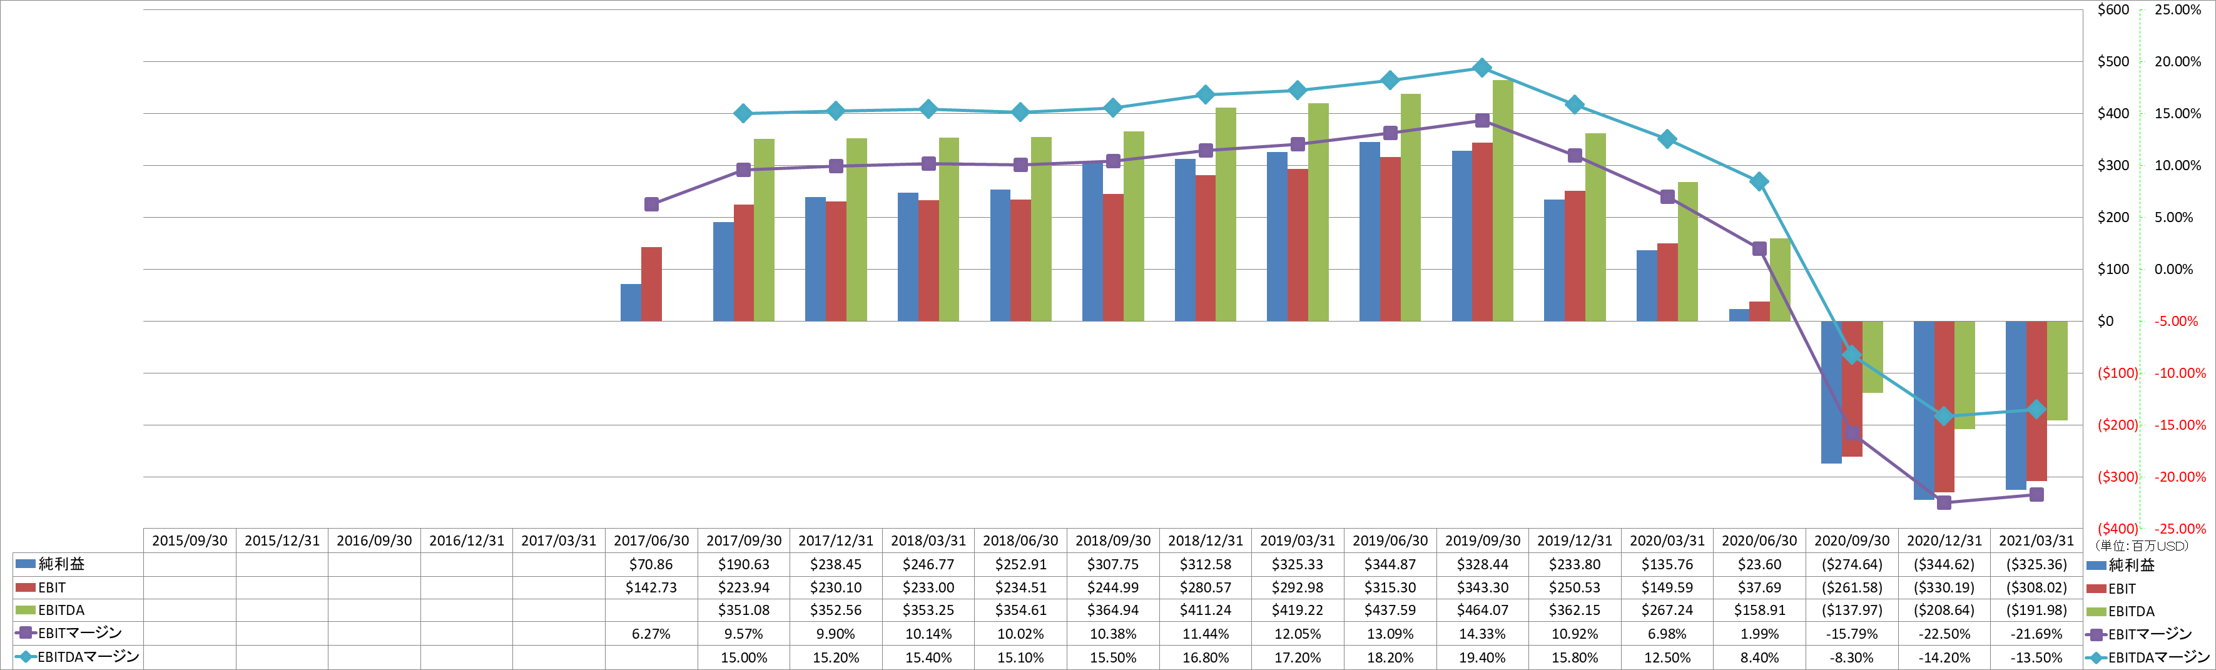This screenshot has width=2216, height=670.
Task: Select EBITDA margin cell -8.30%
Action: 1852,657
